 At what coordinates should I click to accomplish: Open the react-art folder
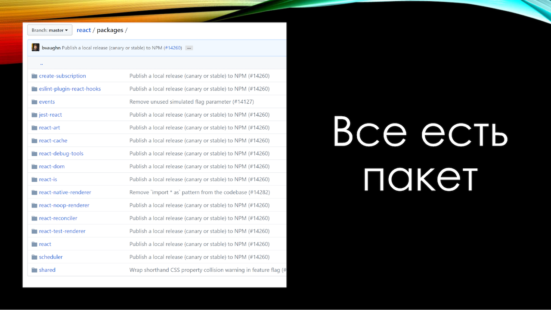(x=50, y=127)
